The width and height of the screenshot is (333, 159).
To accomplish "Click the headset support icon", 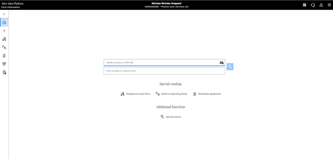I will [x=313, y=5].
